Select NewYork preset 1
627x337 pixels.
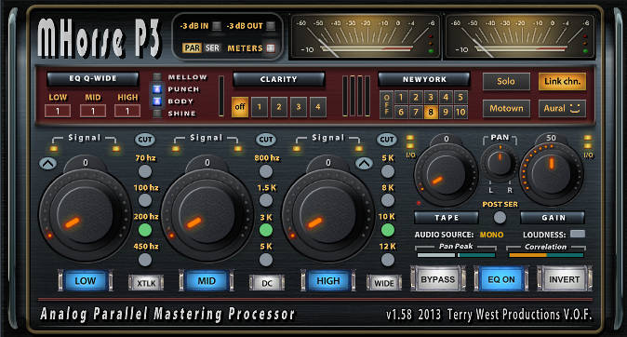tap(401, 97)
